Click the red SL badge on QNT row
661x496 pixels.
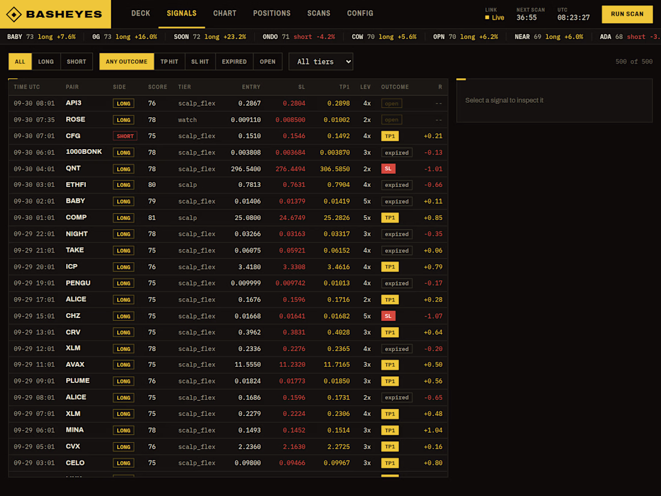click(388, 169)
